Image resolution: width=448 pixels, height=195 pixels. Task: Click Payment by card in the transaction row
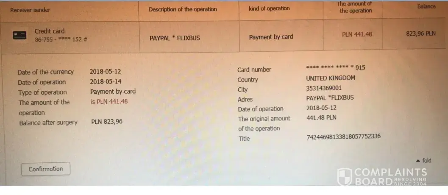271,37
